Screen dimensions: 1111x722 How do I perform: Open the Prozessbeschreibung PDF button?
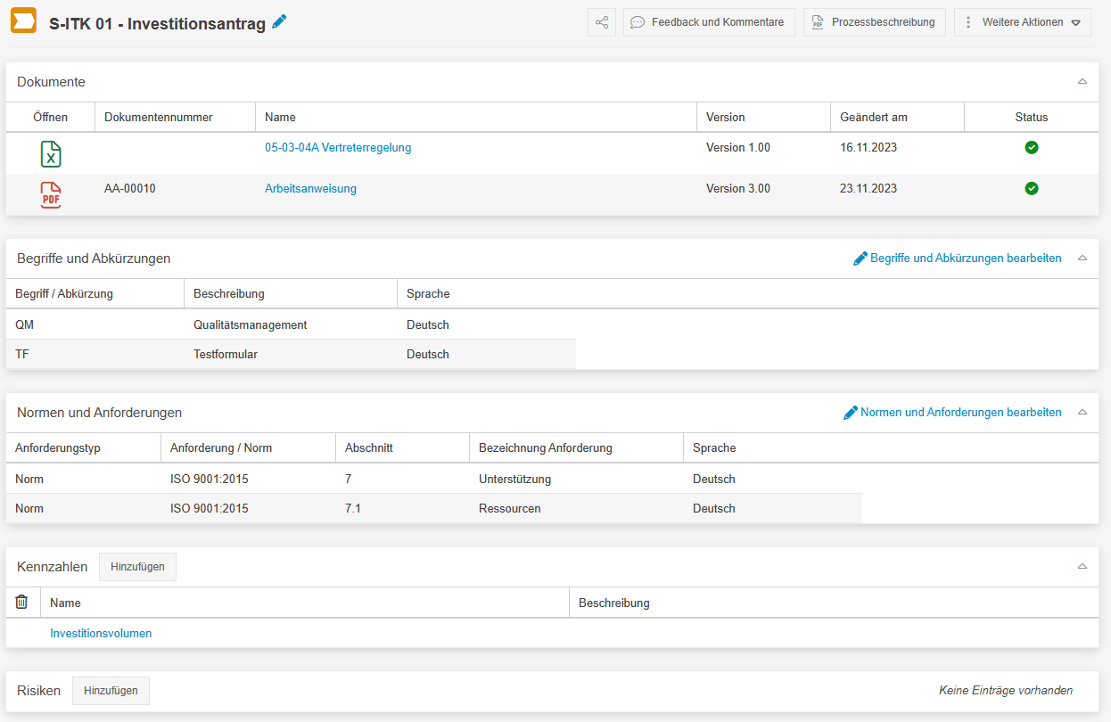click(874, 22)
